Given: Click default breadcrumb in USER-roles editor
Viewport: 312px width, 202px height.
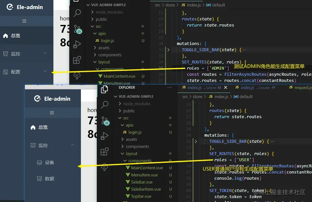Looking at the screenshot, I should (x=246, y=96).
